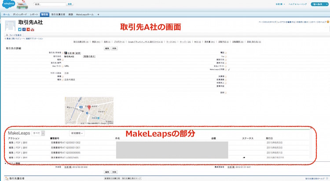
Task: Click 送付 for 見積書番号AT-Q00000695
Action: coord(25,153)
